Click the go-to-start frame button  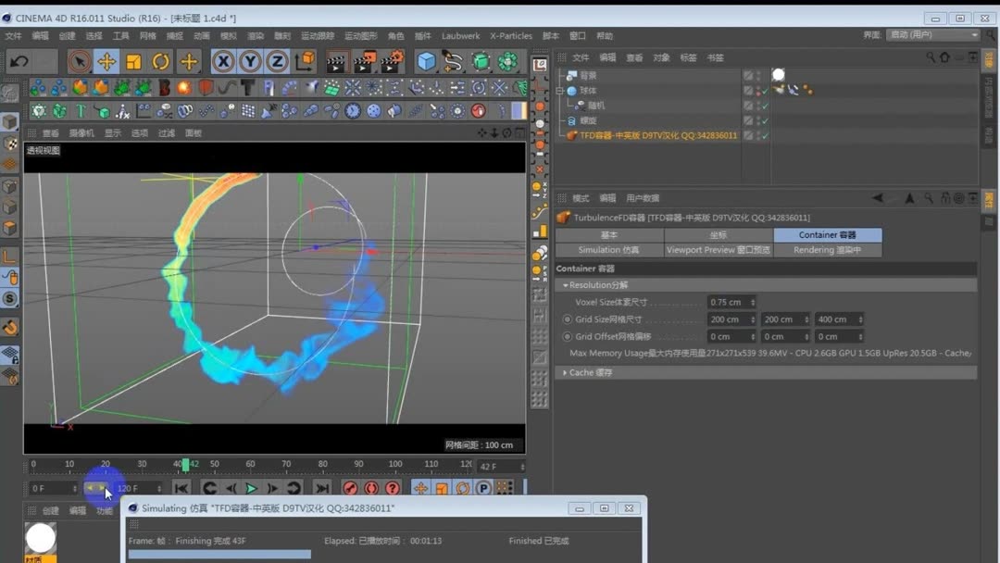[182, 487]
